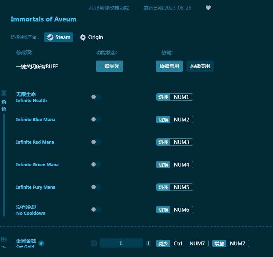Click the star badge beside Set Gold
The width and height of the screenshot is (273, 257).
pyautogui.click(x=41, y=243)
